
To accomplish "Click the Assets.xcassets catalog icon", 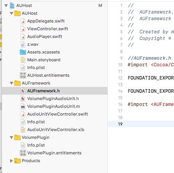I will coord(23,52).
